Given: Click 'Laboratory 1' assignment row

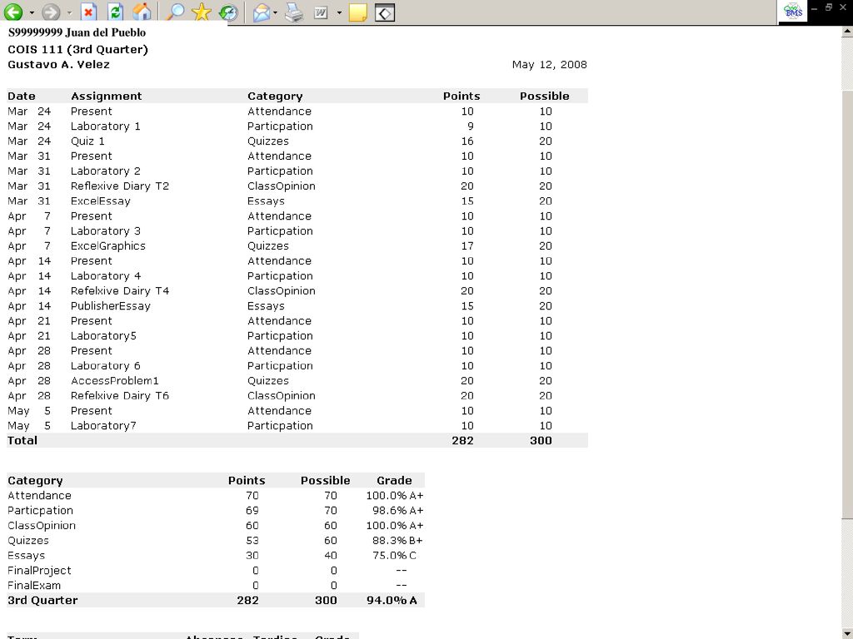Looking at the screenshot, I should pos(106,126).
